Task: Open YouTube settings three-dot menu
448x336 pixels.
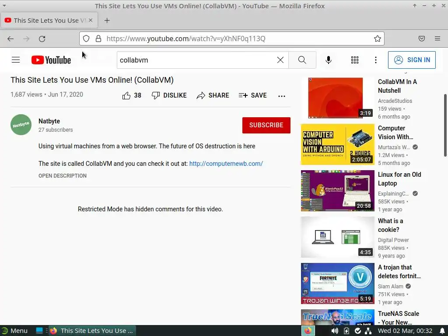Action: 376,60
